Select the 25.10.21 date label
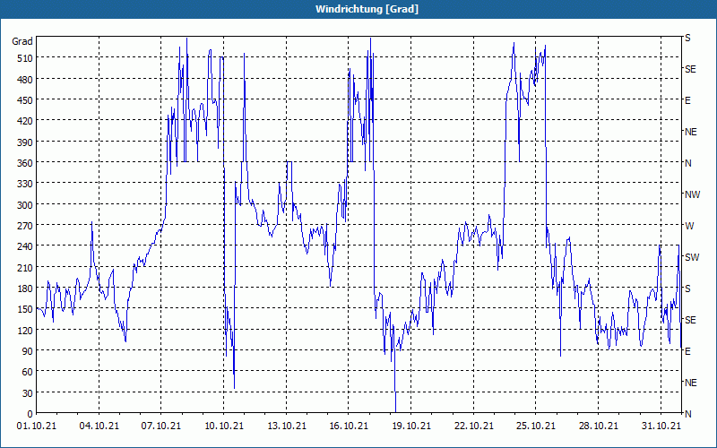Screen dimensions: 717x448 pyautogui.click(x=536, y=426)
